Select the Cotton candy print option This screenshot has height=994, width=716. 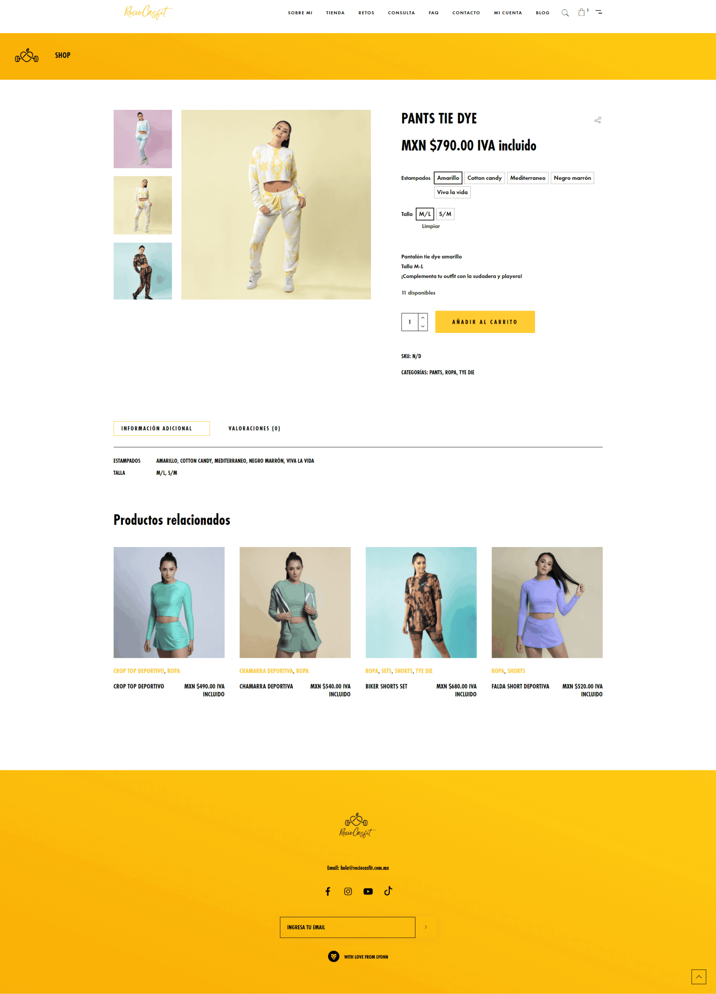tap(484, 178)
